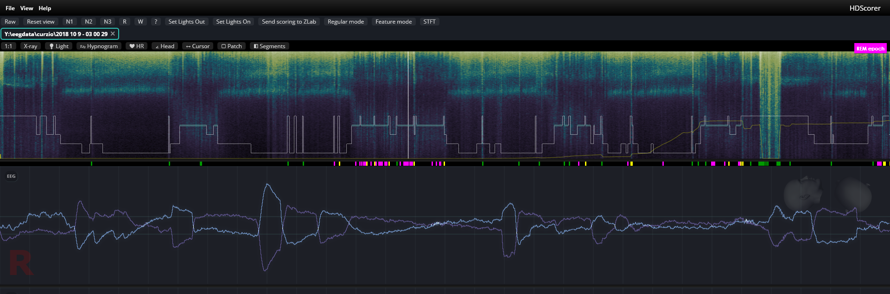Click Send scoring to ZLab
The height and width of the screenshot is (294, 890).
click(289, 22)
